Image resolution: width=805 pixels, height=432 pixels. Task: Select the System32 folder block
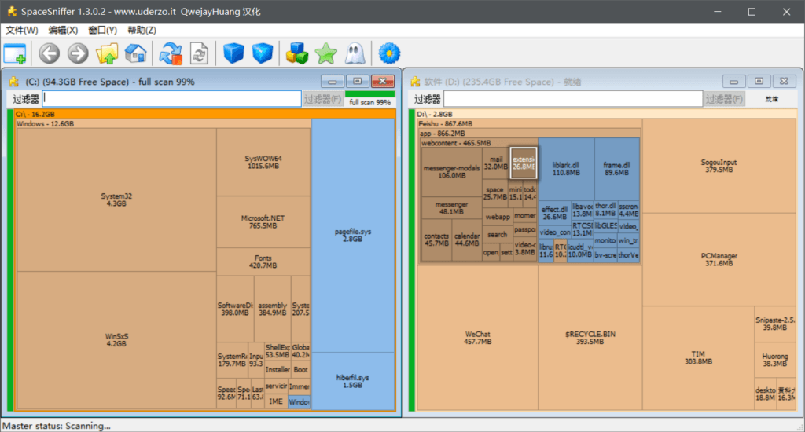tap(116, 200)
